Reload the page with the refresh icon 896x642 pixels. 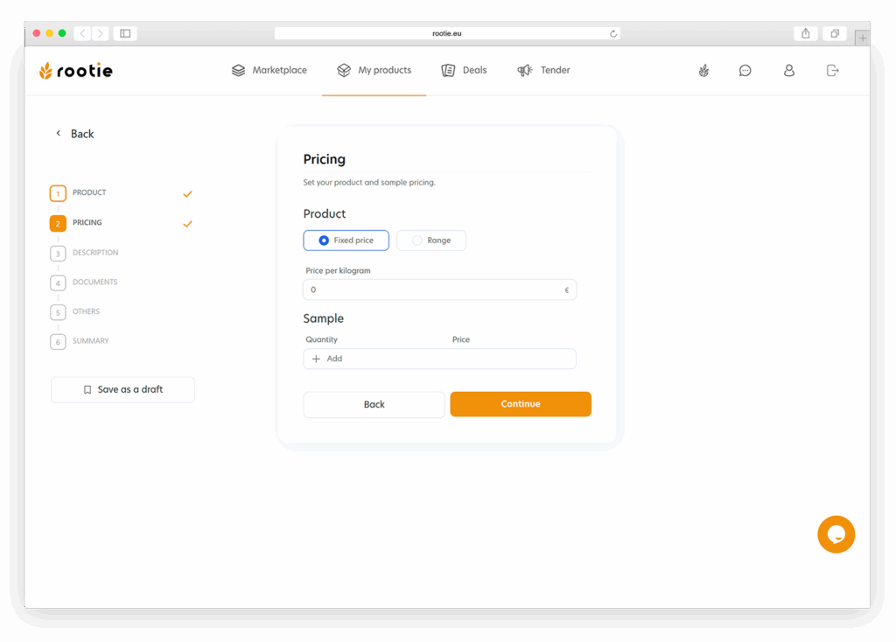[x=613, y=33]
